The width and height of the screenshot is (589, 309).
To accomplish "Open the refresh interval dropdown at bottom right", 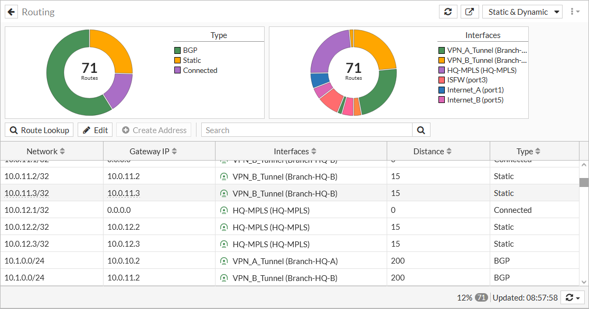I will pos(579,297).
